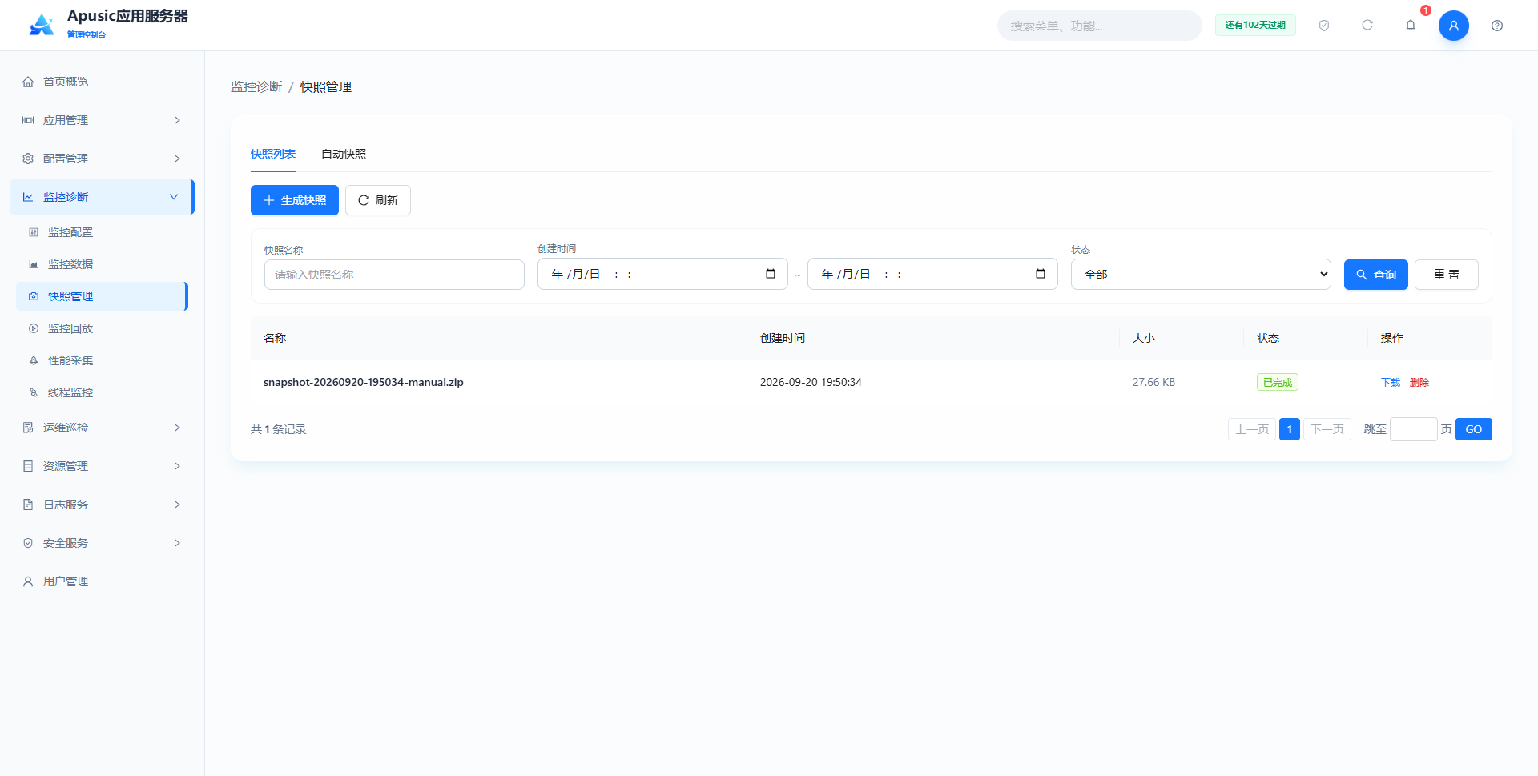Open 监控数据 in the sidebar

point(102,264)
